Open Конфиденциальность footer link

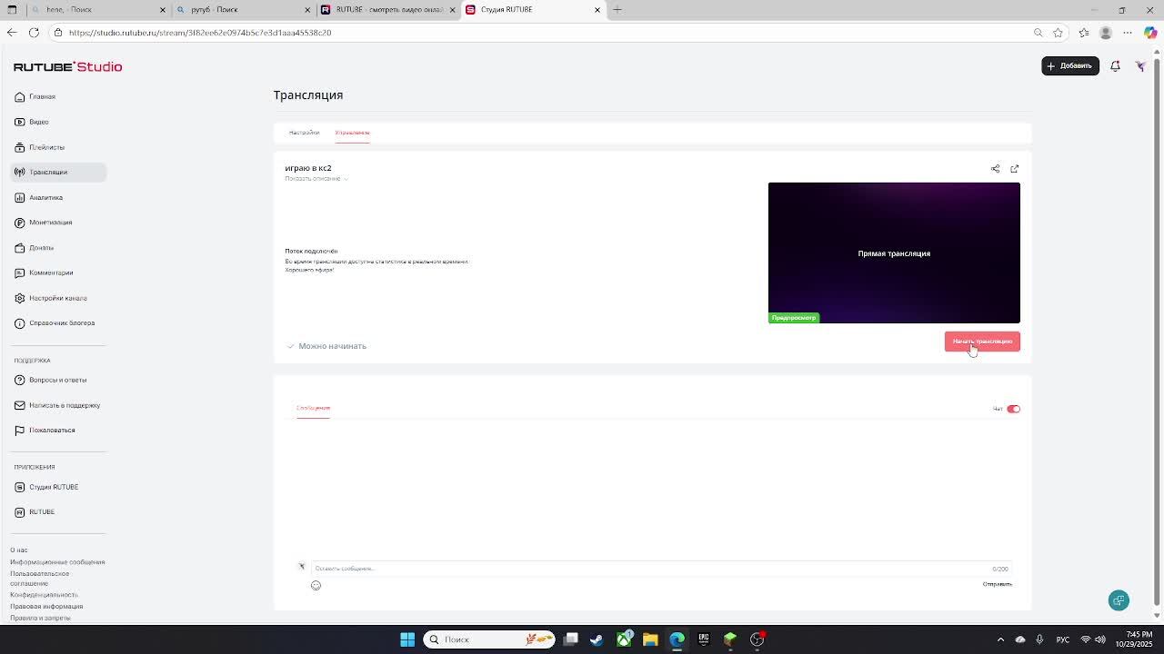point(44,595)
